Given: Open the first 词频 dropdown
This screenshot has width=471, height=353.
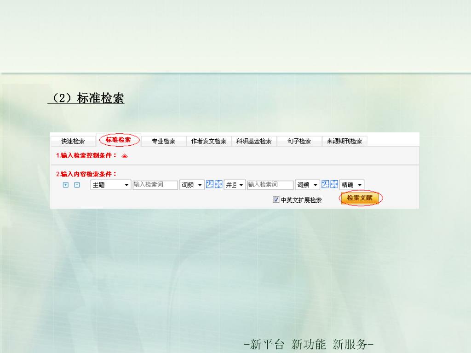Looking at the screenshot, I should tap(192, 185).
